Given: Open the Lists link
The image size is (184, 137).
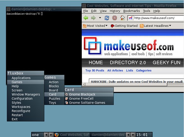Looking at the screenshot, I should [129, 71].
